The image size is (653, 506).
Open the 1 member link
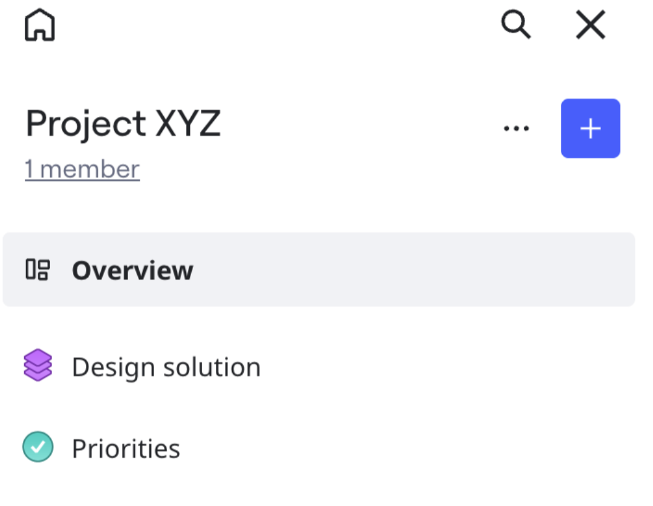tap(82, 169)
